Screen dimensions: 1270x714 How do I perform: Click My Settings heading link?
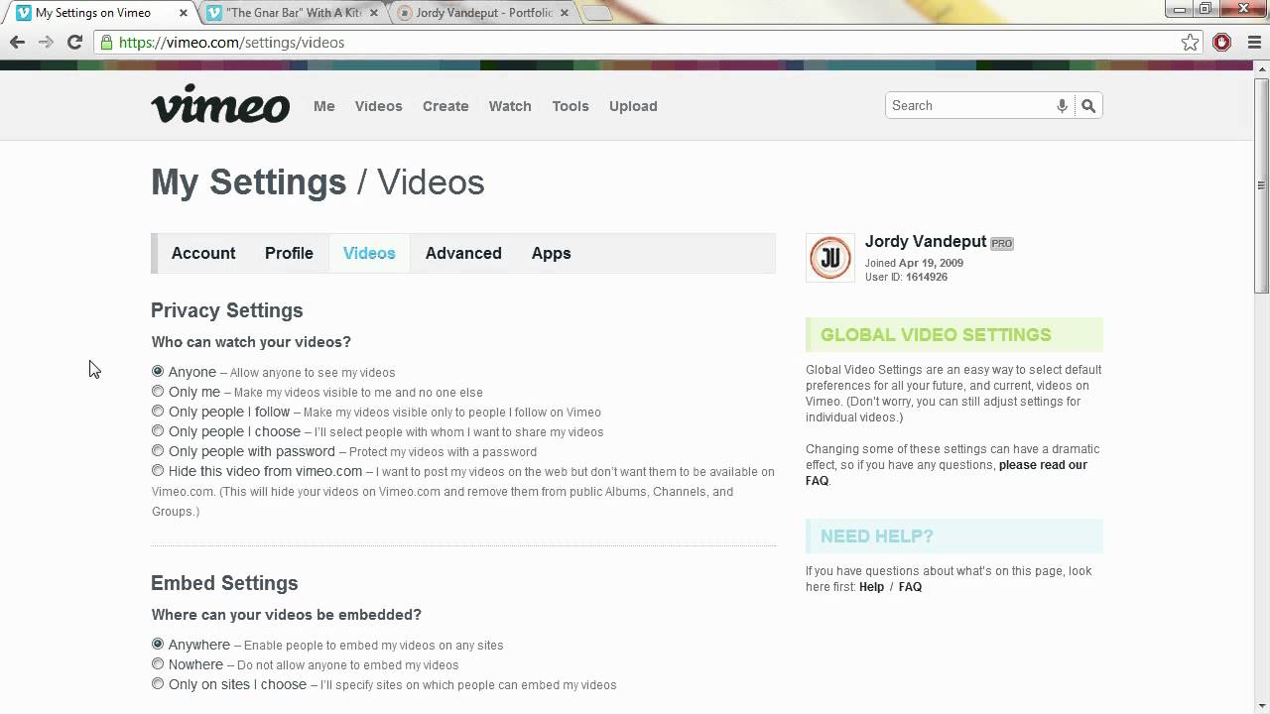[248, 182]
